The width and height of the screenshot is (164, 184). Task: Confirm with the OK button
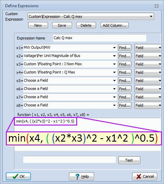(x=18, y=176)
